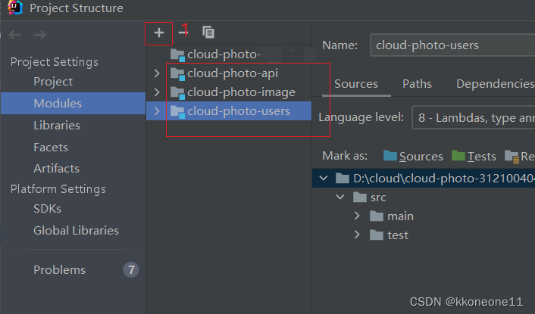This screenshot has height=314, width=535.
Task: Open the Language level dropdown
Action: pyautogui.click(x=474, y=117)
